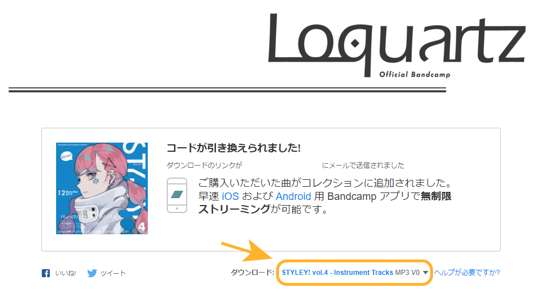Click the Facebook icon

coord(46,273)
